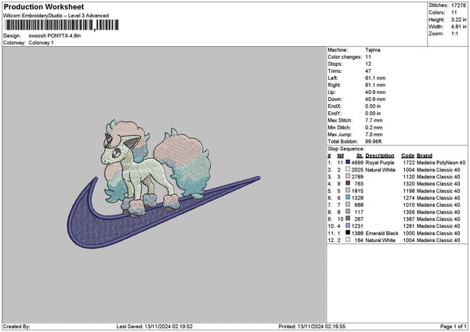Click the Emerald Black color swatch
This screenshot has width=470, height=332.
point(348,233)
